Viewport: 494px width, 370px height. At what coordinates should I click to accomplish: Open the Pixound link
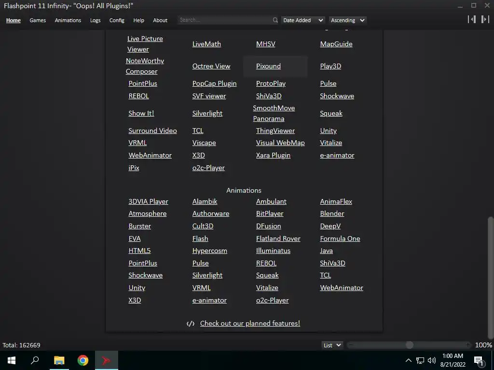coord(268,66)
